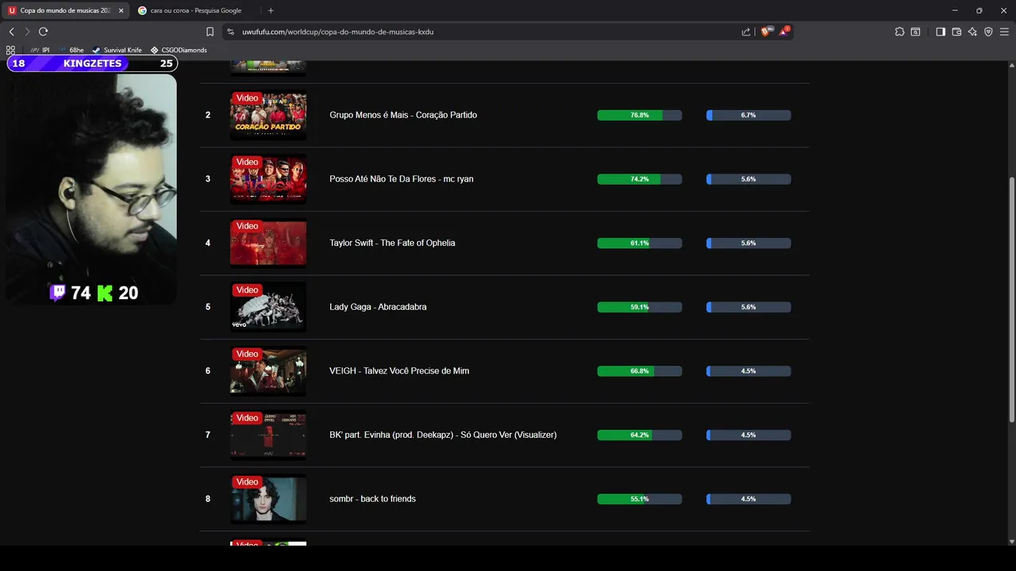
Task: Click title Taylor Swift - The Fate of Ophelia
Action: (392, 243)
